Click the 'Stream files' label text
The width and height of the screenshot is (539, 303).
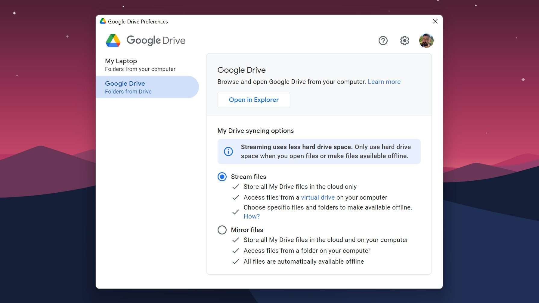249,177
